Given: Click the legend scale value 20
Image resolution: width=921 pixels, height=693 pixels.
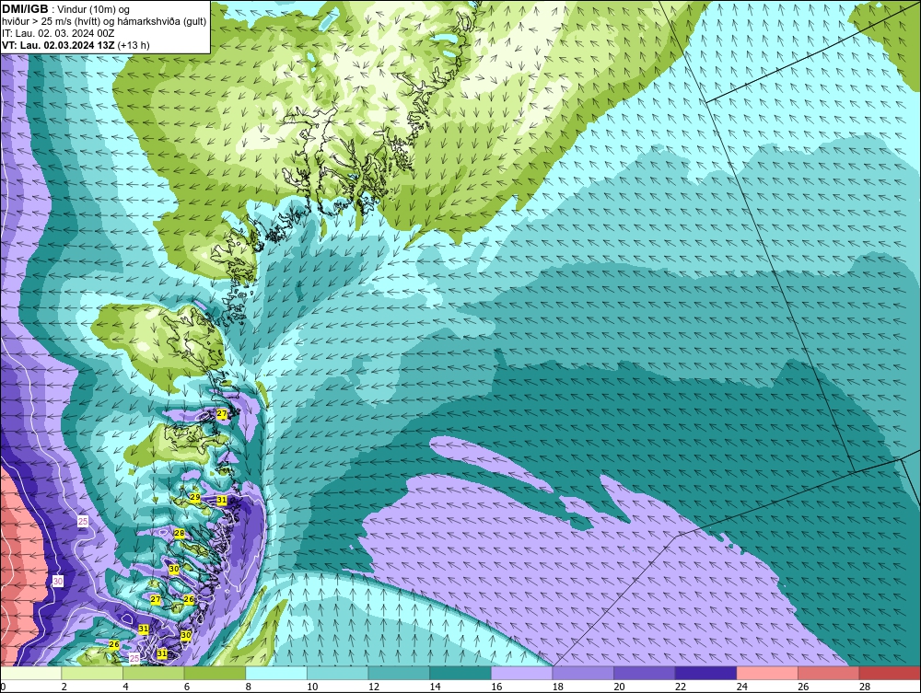Looking at the screenshot, I should pyautogui.click(x=619, y=687).
